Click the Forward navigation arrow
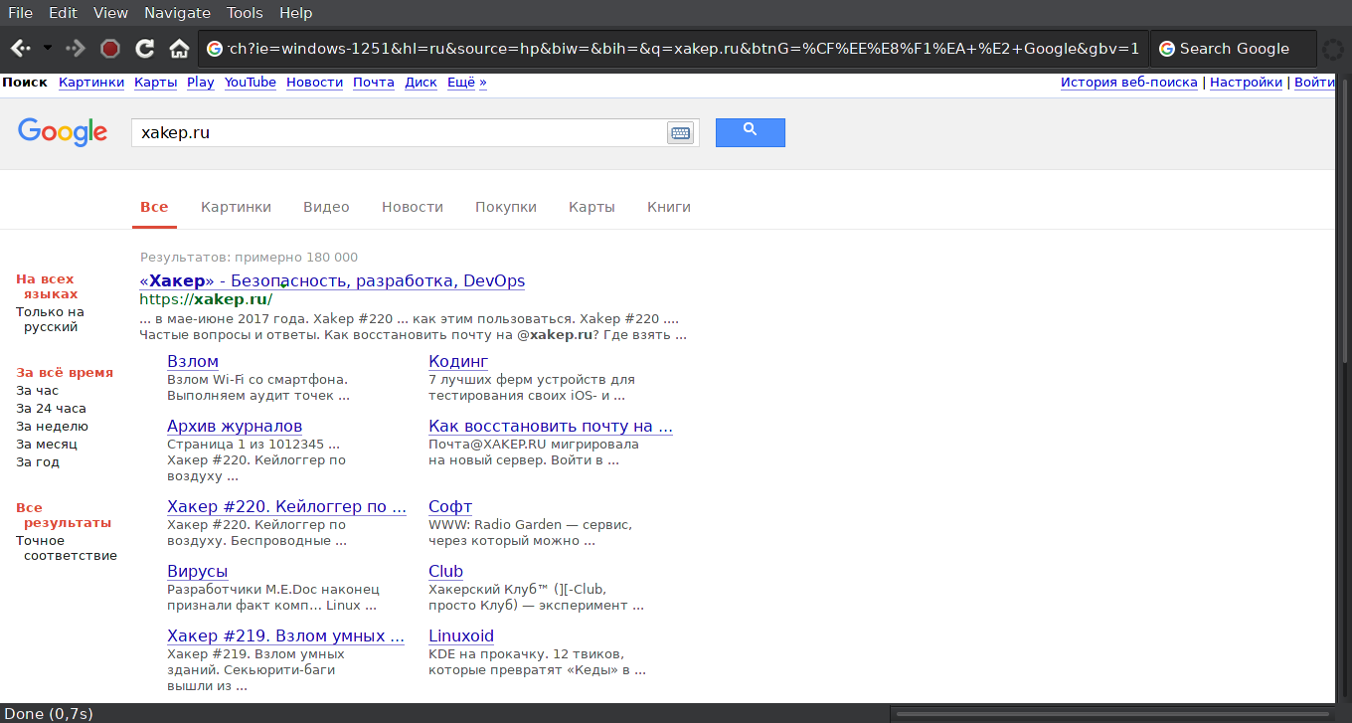The height and width of the screenshot is (723, 1352). coord(76,49)
